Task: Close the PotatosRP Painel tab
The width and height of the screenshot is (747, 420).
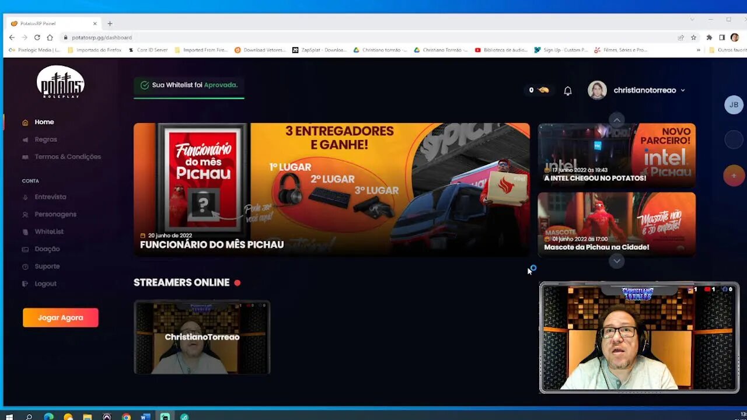Action: click(95, 23)
